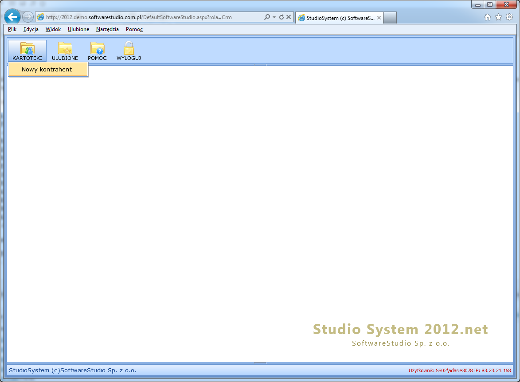
Task: Open the Narzędzia menu
Action: click(x=107, y=29)
